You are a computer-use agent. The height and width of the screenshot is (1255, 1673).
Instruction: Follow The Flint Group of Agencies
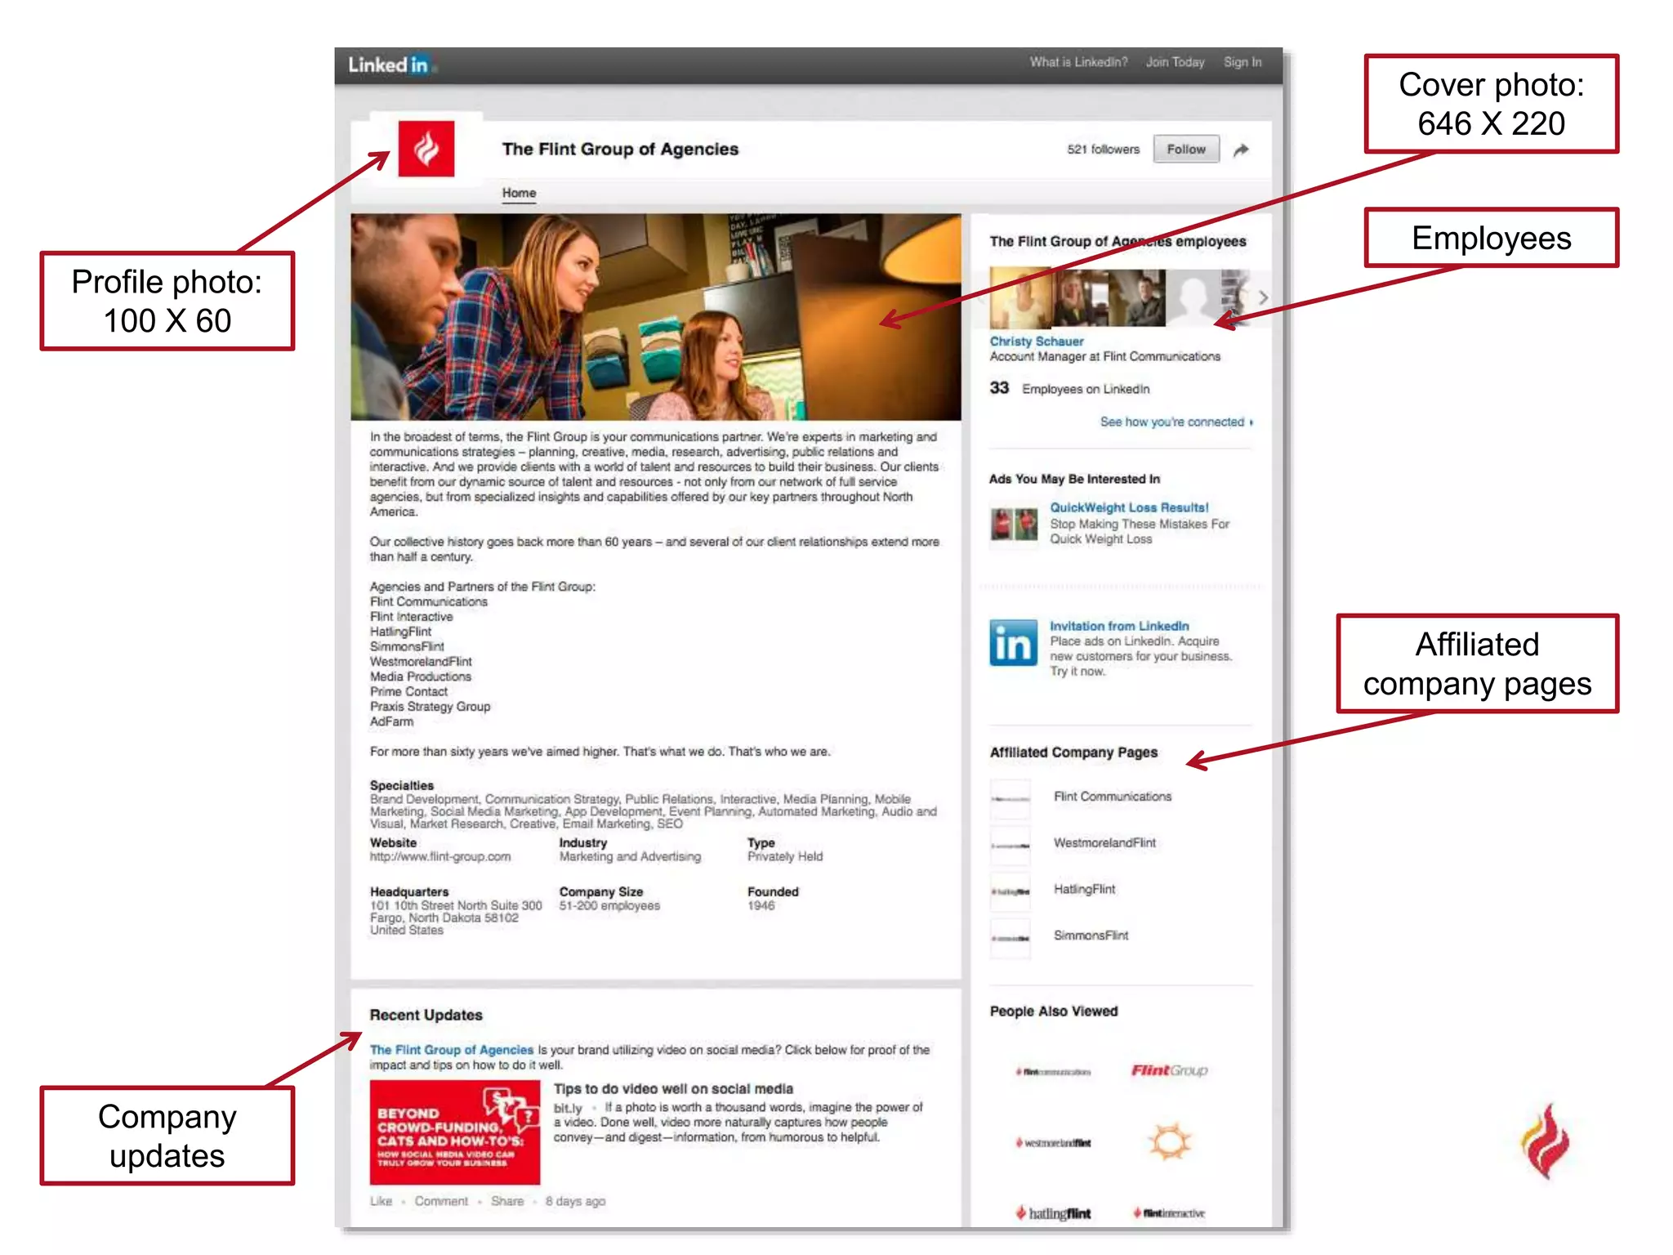pos(1186,149)
